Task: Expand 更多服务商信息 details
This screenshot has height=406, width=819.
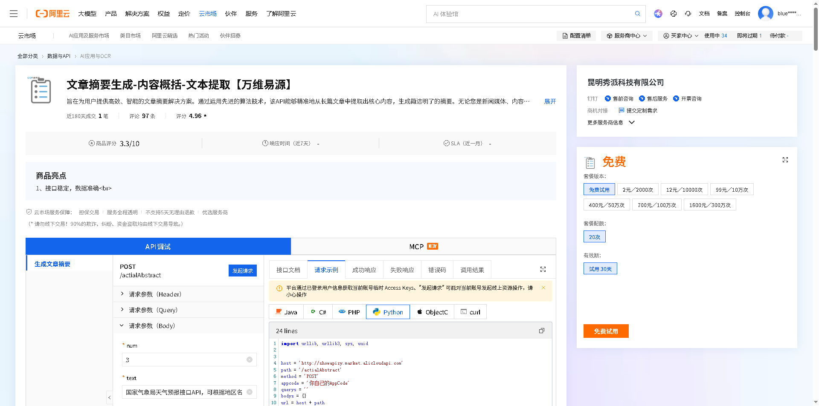Action: [x=611, y=122]
